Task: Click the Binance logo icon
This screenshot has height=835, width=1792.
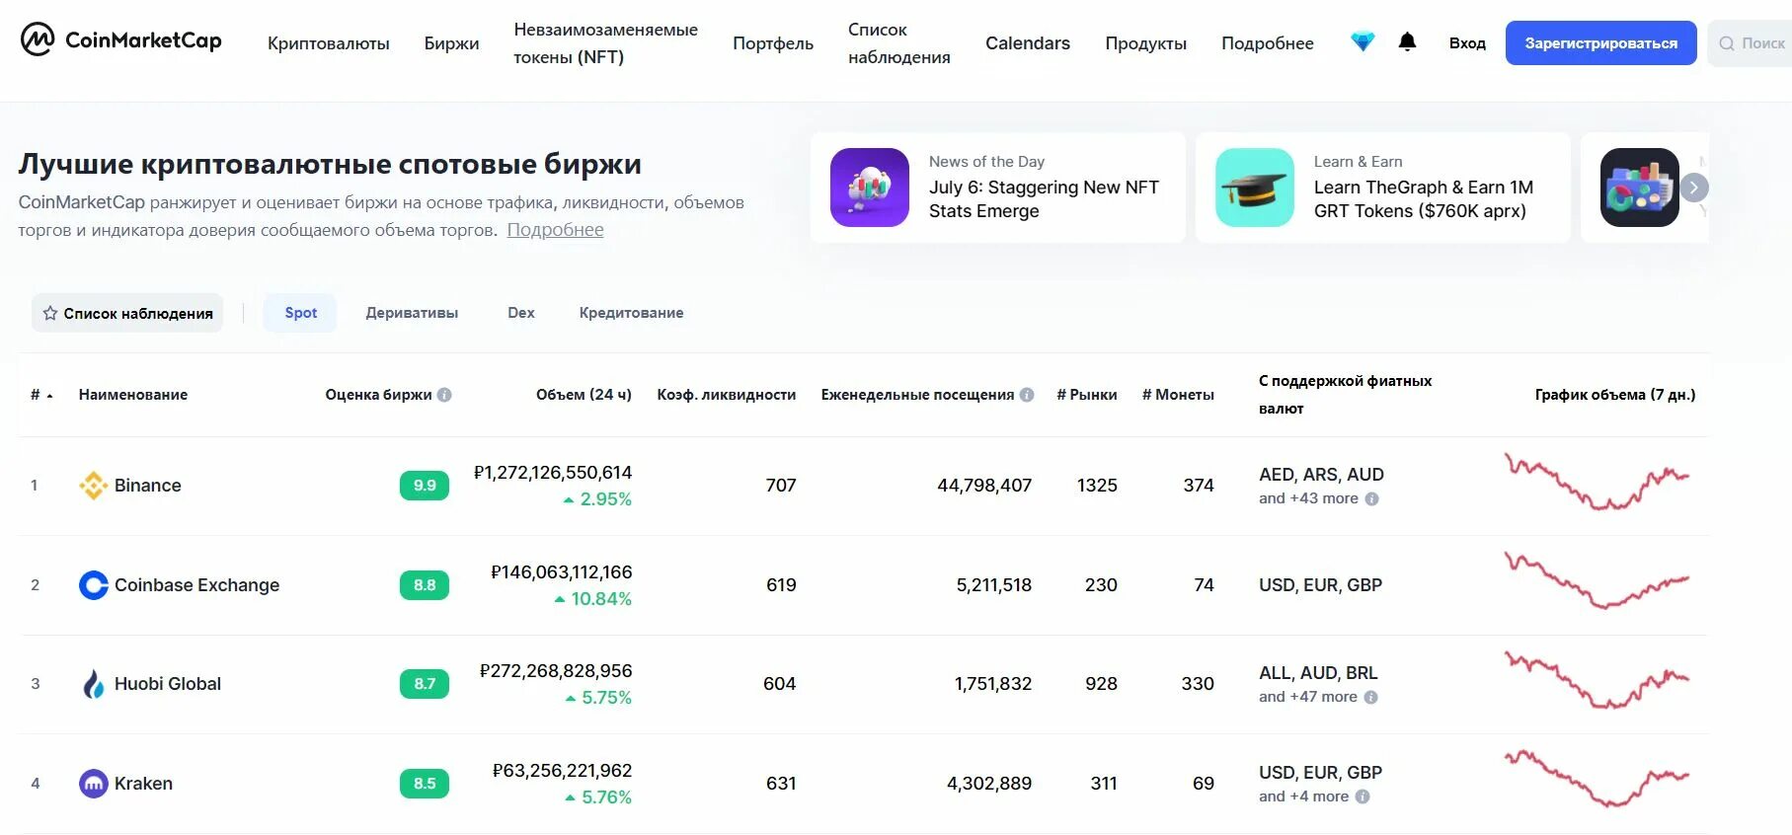Action: click(x=93, y=486)
